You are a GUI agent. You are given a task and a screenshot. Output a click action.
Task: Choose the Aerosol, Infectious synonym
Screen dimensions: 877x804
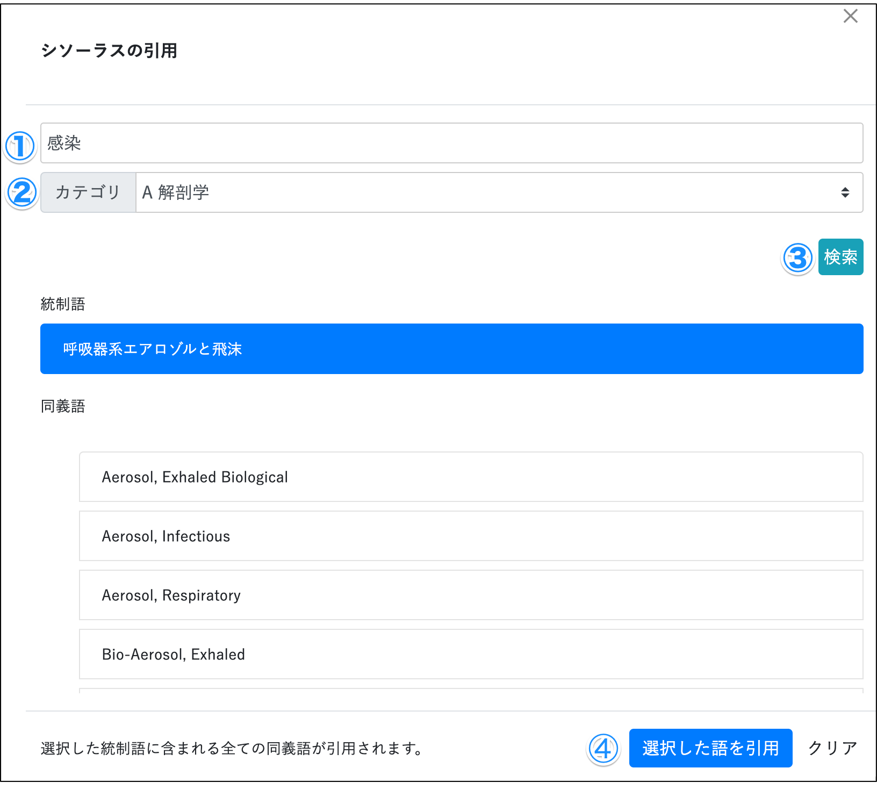click(471, 536)
